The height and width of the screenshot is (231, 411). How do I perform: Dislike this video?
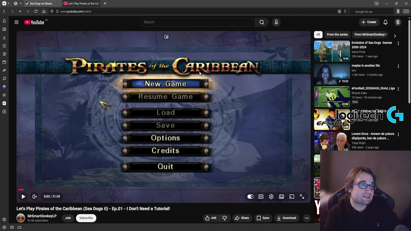[224, 218]
